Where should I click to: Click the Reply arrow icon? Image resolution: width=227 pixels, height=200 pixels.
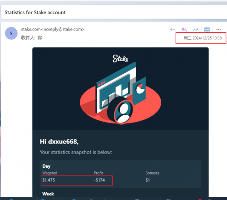point(173,29)
